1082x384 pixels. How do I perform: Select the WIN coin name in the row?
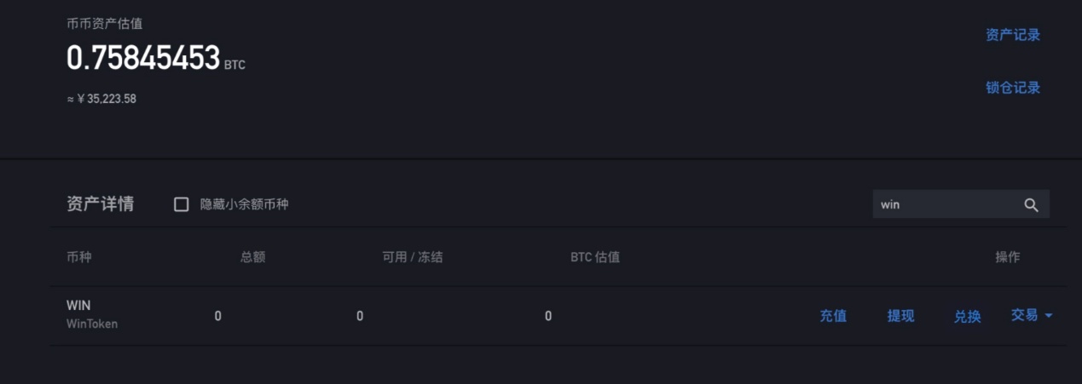(x=78, y=305)
